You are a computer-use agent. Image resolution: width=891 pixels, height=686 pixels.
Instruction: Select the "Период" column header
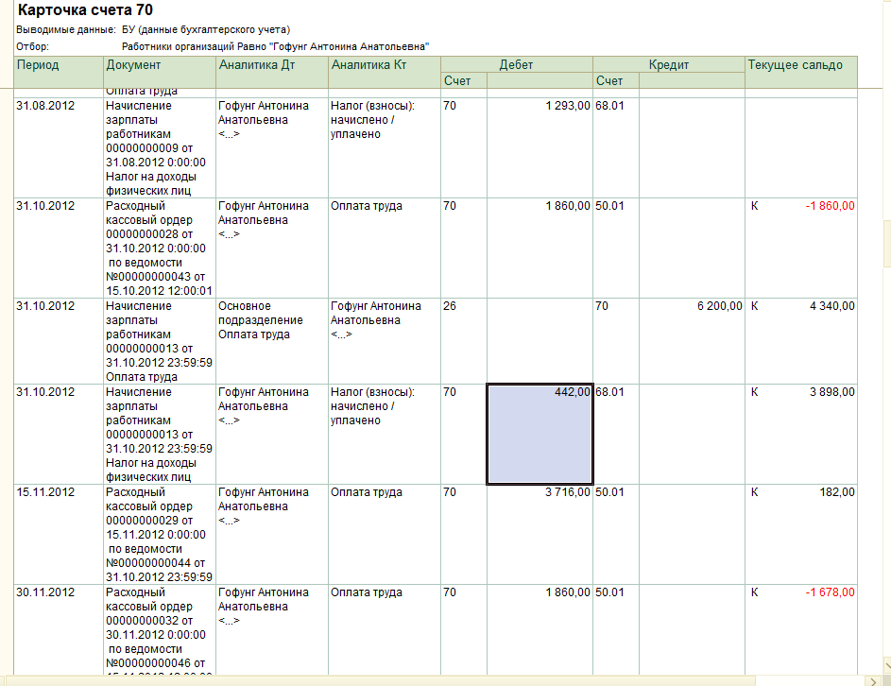(59, 72)
